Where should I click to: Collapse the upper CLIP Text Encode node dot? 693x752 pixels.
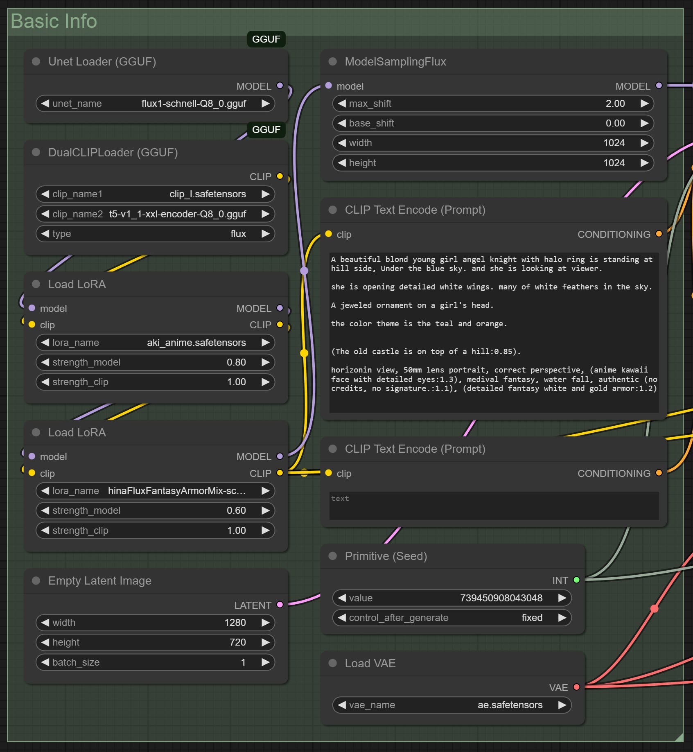[333, 210]
